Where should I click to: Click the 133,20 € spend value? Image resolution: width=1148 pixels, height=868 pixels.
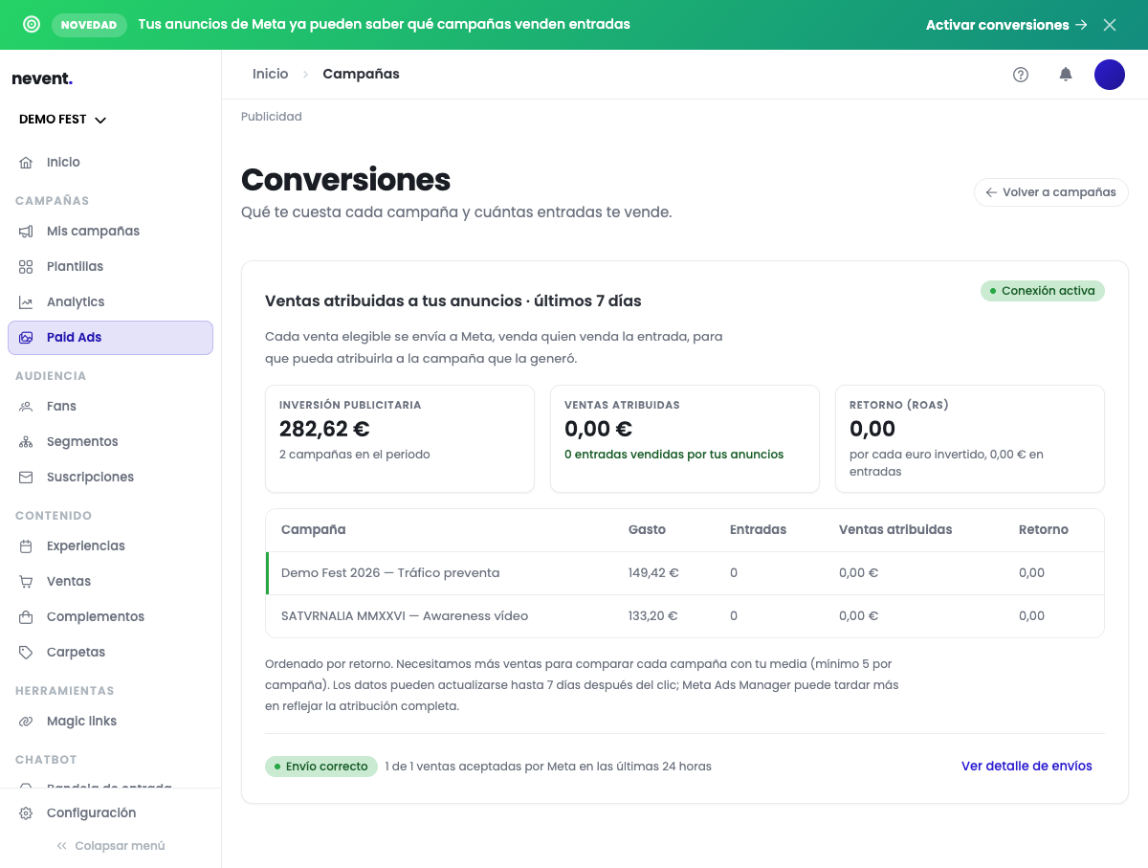point(653,616)
